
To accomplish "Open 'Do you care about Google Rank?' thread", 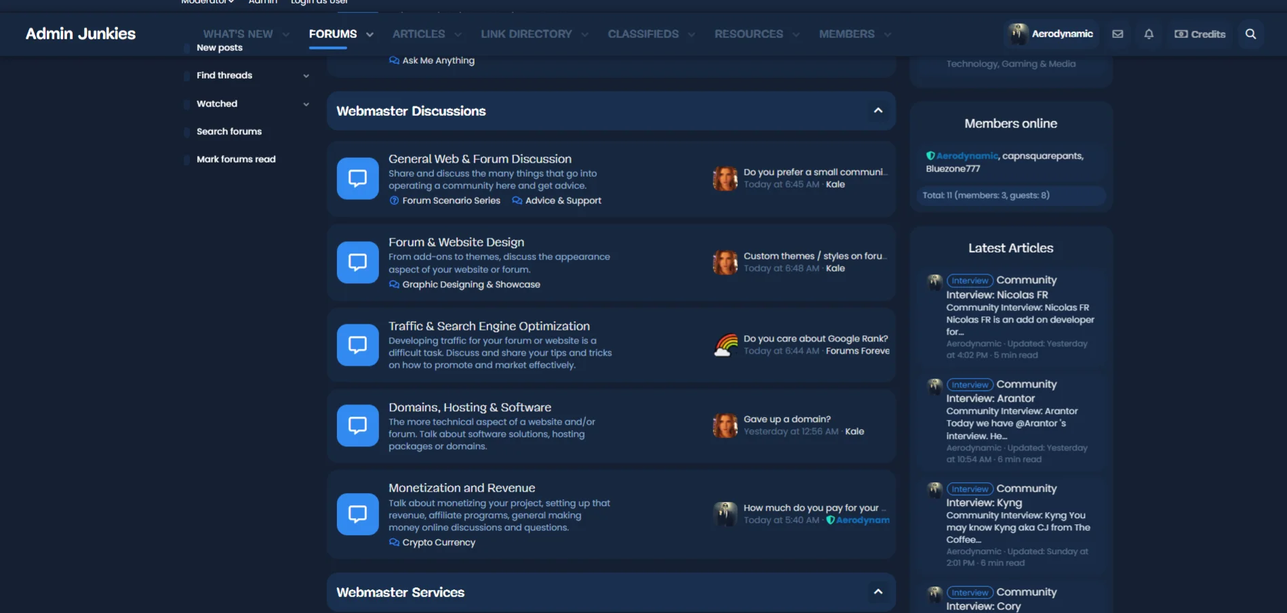I will point(816,339).
